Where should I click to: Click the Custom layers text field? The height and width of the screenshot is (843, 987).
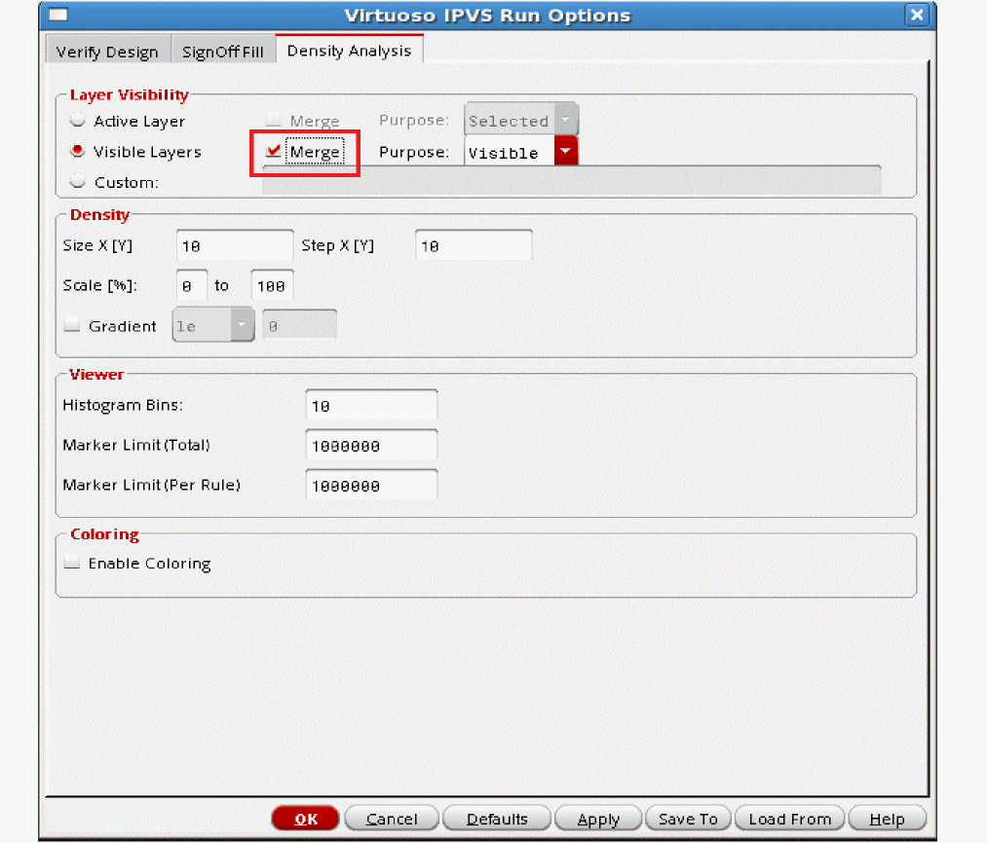click(x=572, y=181)
